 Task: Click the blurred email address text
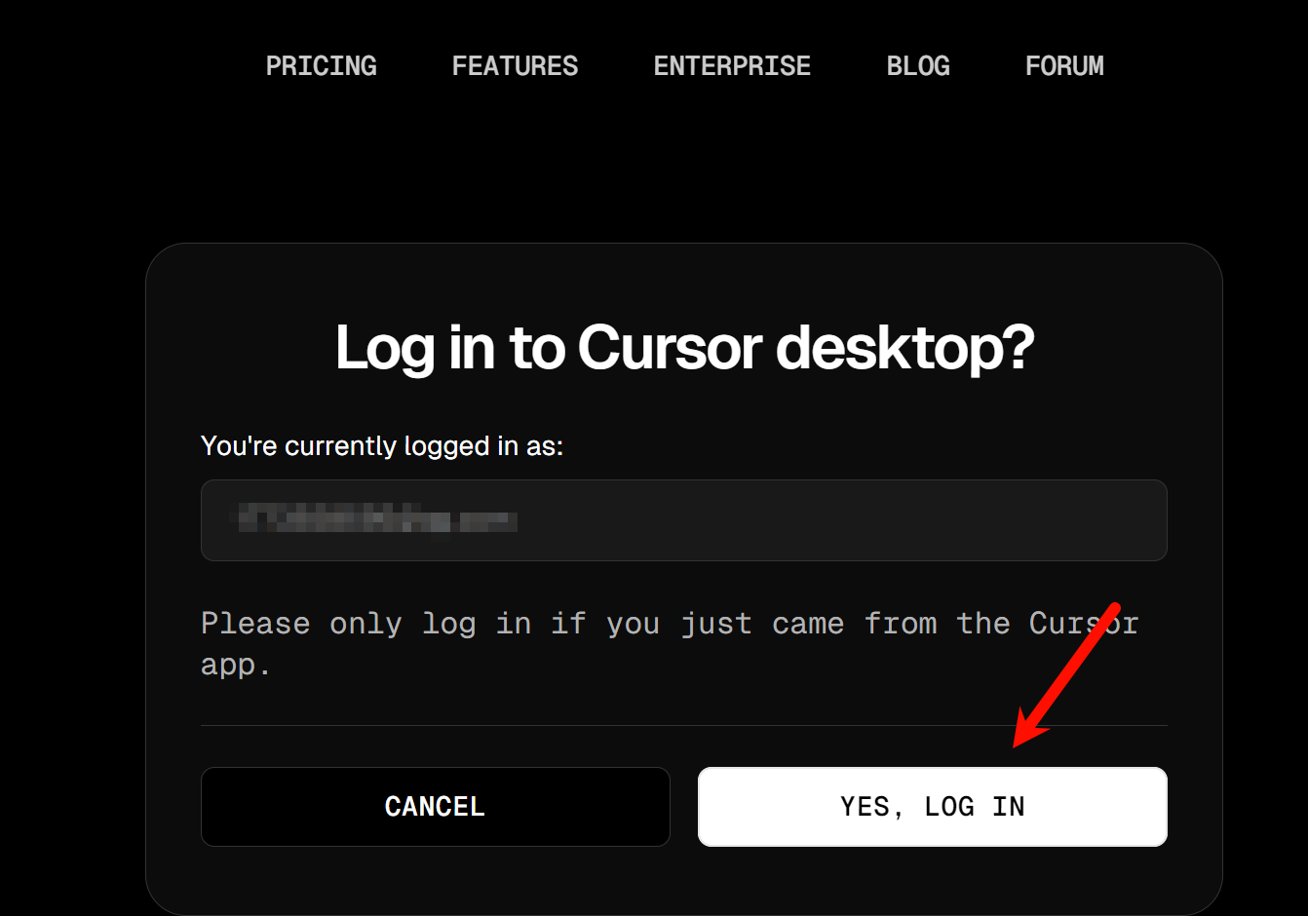(x=373, y=519)
